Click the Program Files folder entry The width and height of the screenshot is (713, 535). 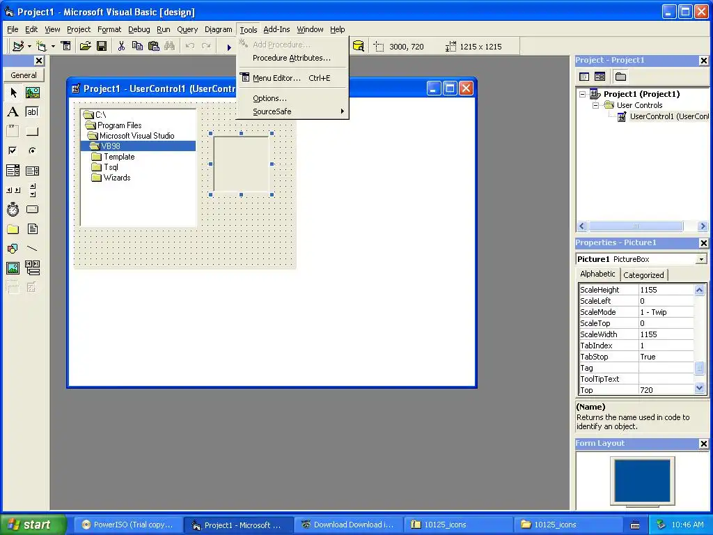(120, 125)
